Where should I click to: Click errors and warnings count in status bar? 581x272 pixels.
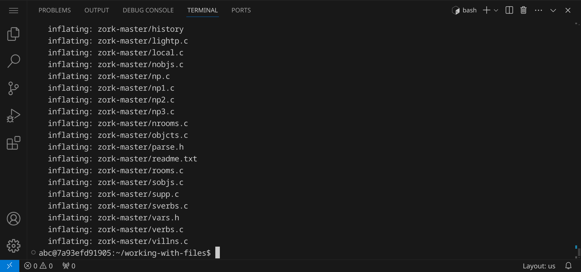point(38,266)
